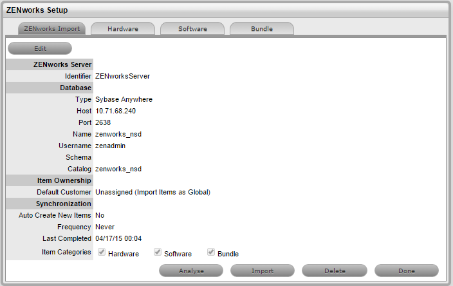
Task: Click the Default Customer Unassigned value
Action: coord(153,192)
